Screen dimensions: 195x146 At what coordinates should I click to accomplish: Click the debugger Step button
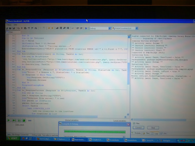14,120
